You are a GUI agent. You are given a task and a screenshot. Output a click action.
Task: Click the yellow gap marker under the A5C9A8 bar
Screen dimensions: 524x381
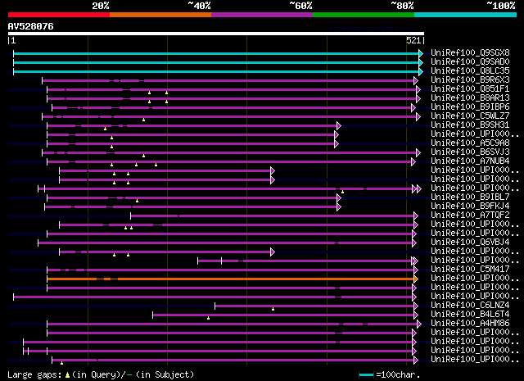pos(111,147)
